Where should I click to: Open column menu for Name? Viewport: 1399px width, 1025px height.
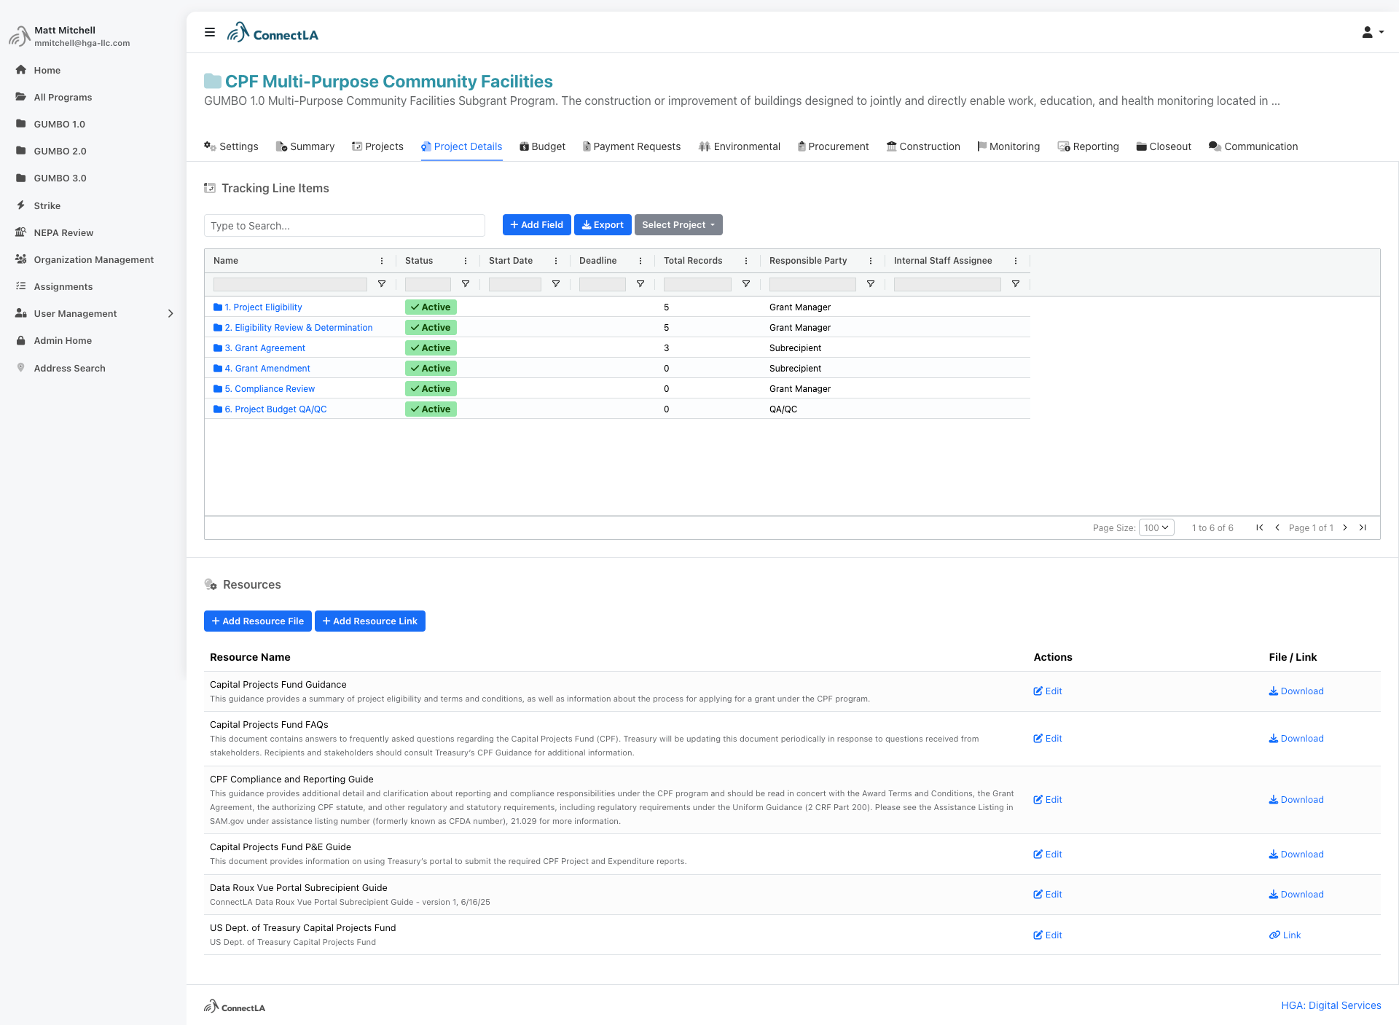(x=382, y=261)
